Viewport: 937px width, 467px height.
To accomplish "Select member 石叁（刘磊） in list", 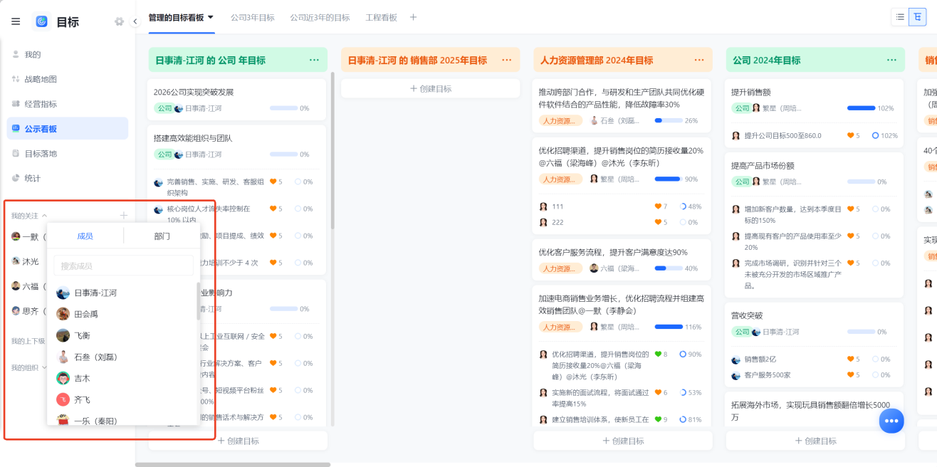I will click(122, 357).
